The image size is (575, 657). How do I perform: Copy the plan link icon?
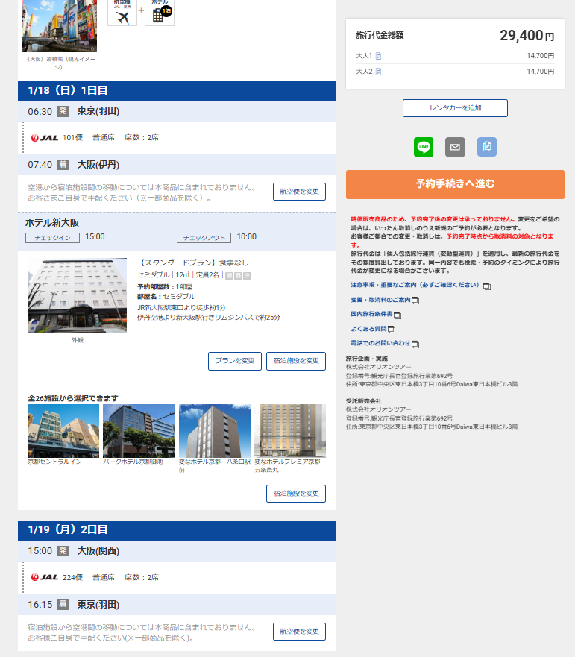(x=486, y=147)
